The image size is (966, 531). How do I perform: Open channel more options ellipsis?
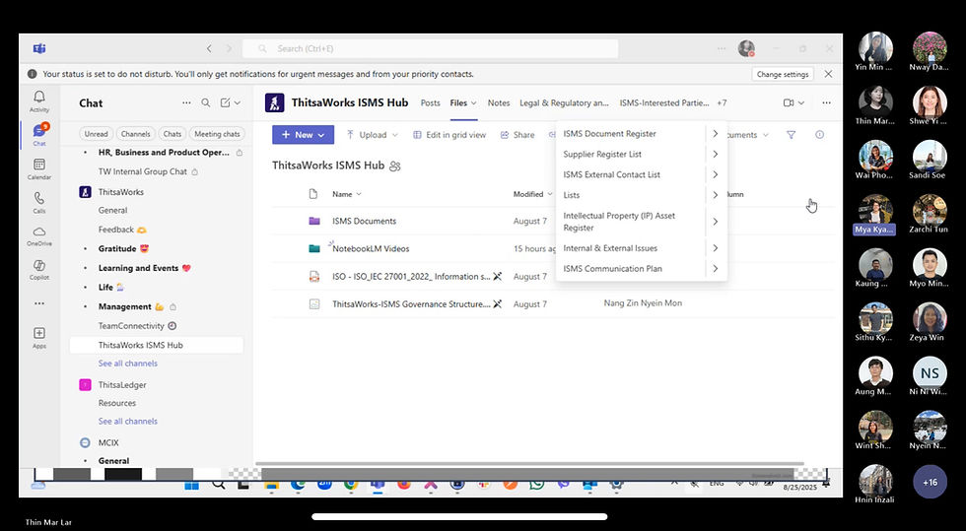826,102
